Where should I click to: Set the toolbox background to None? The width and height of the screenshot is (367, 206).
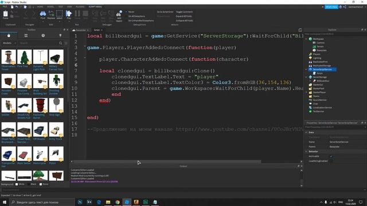pyautogui.click(x=44, y=184)
